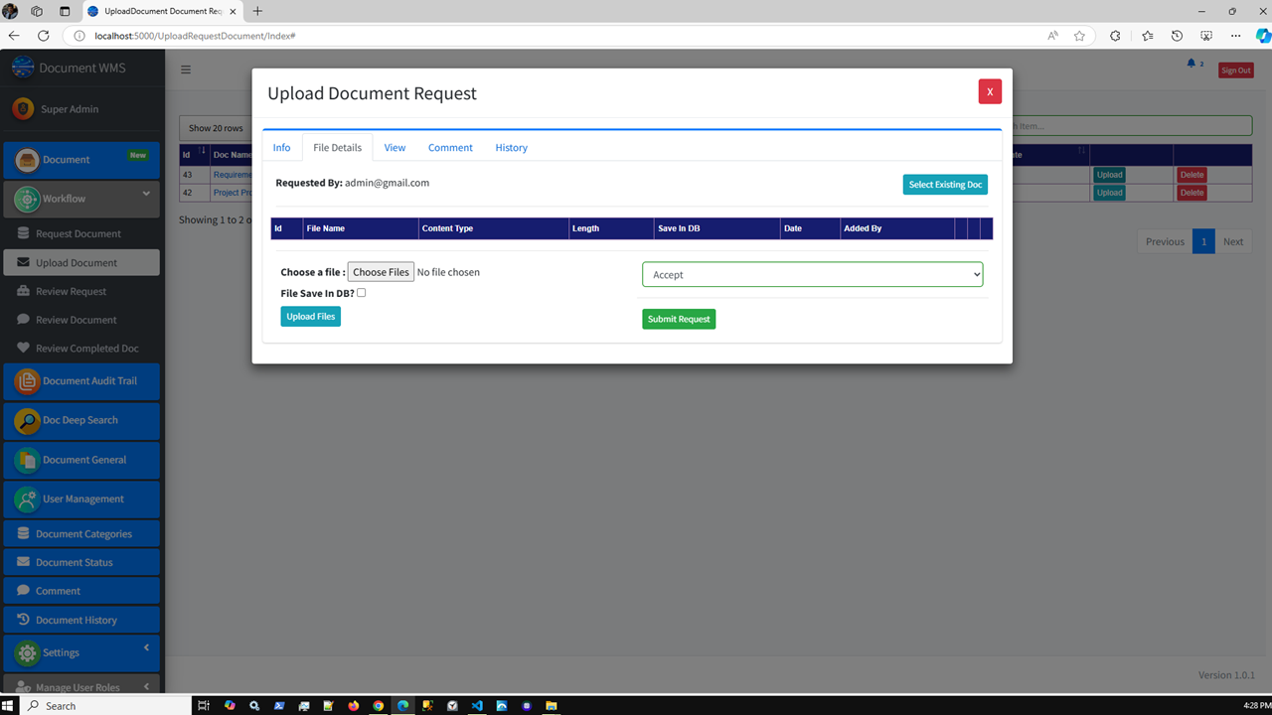1272x715 pixels.
Task: Open Document General section
Action: click(80, 460)
